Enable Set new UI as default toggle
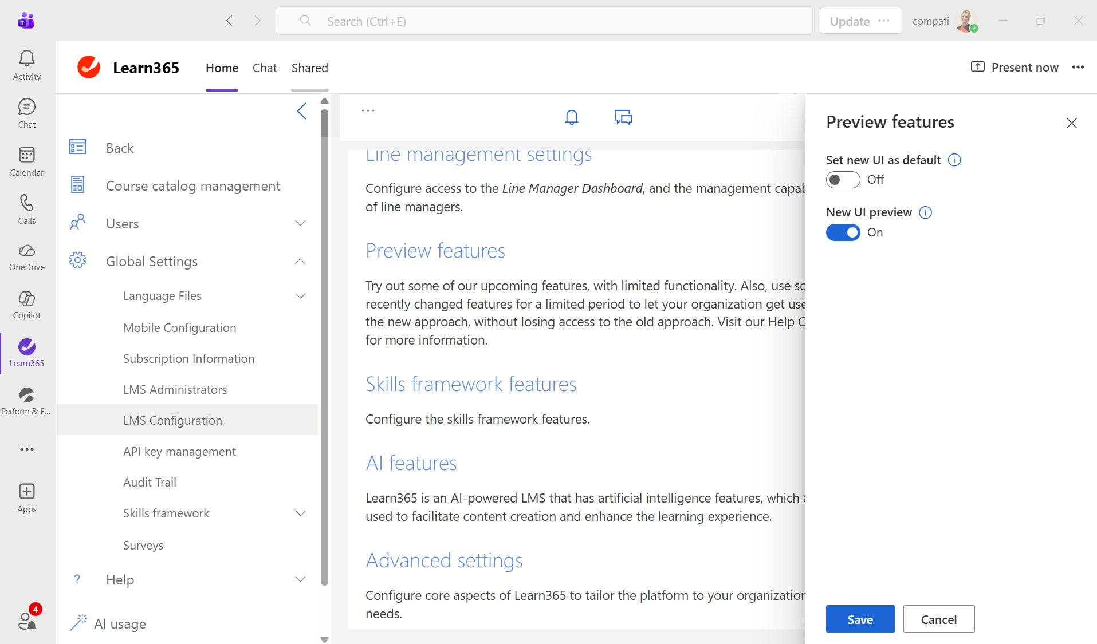1097x644 pixels. pyautogui.click(x=843, y=180)
